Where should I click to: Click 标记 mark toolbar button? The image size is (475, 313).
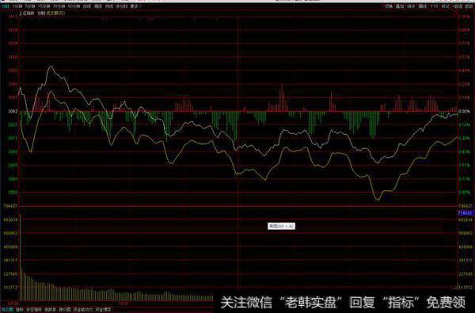click(445, 6)
